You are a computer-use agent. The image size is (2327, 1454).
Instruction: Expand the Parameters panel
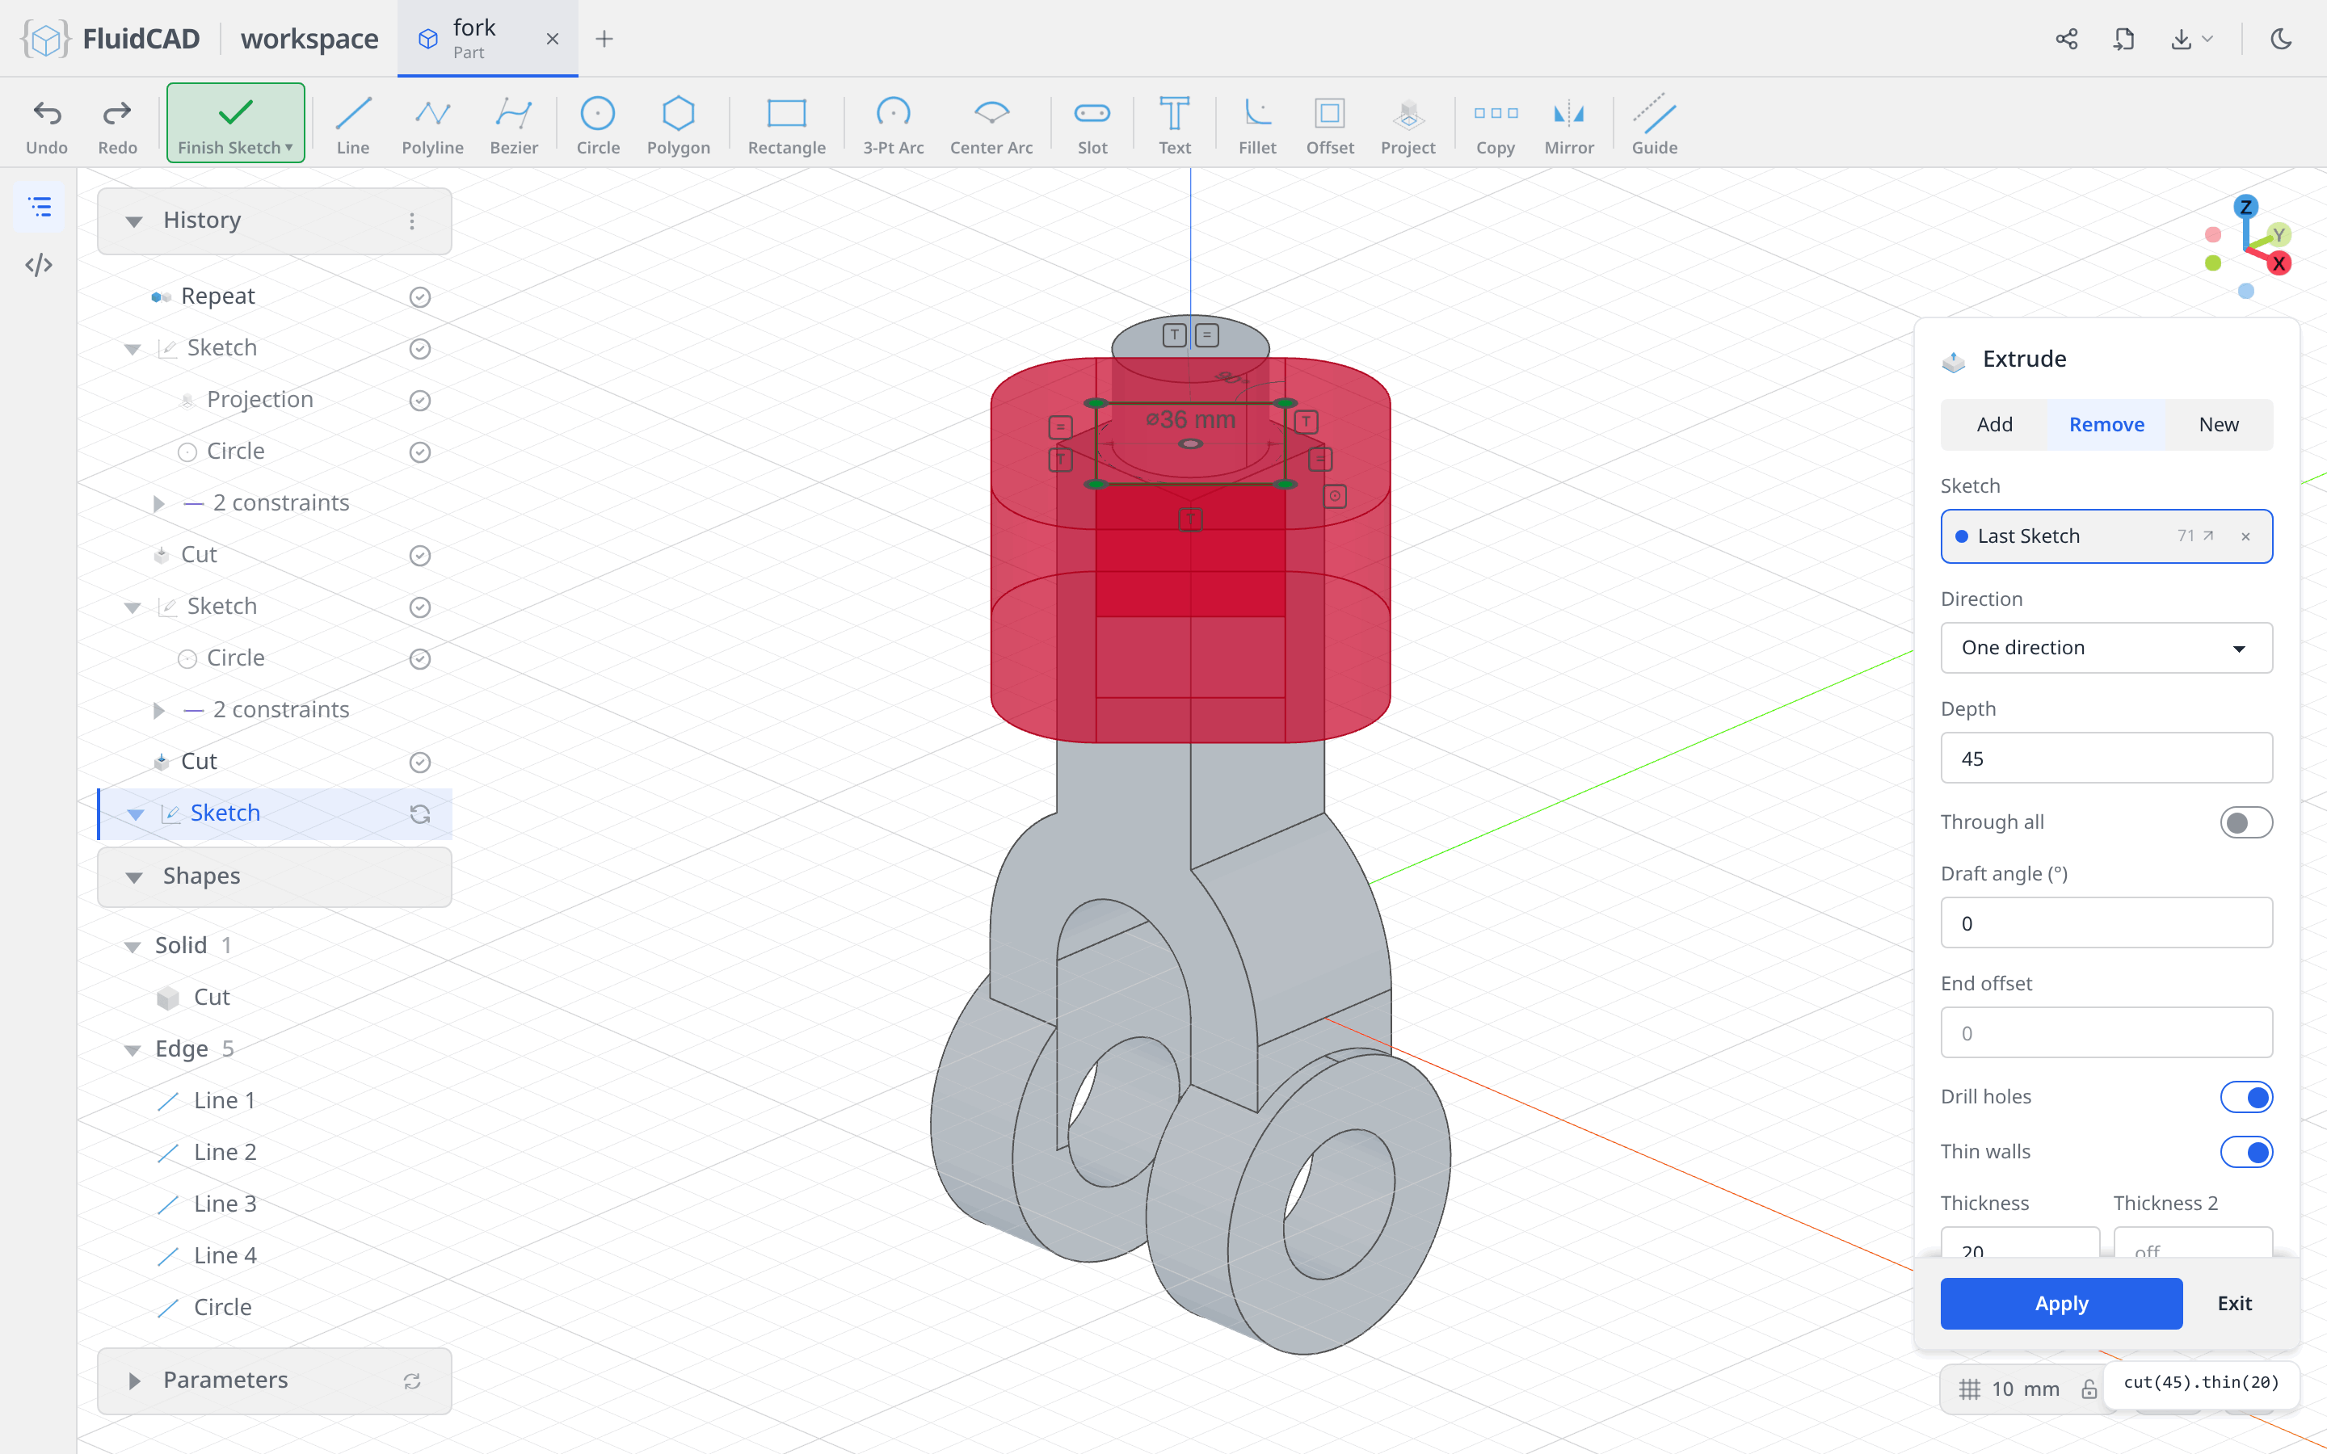tap(133, 1381)
